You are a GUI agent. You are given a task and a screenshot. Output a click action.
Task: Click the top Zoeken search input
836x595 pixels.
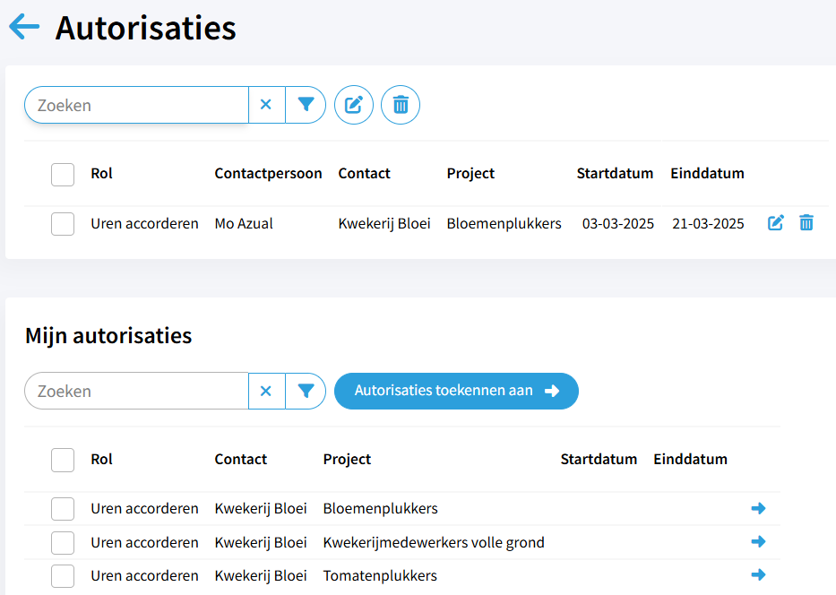(x=137, y=105)
